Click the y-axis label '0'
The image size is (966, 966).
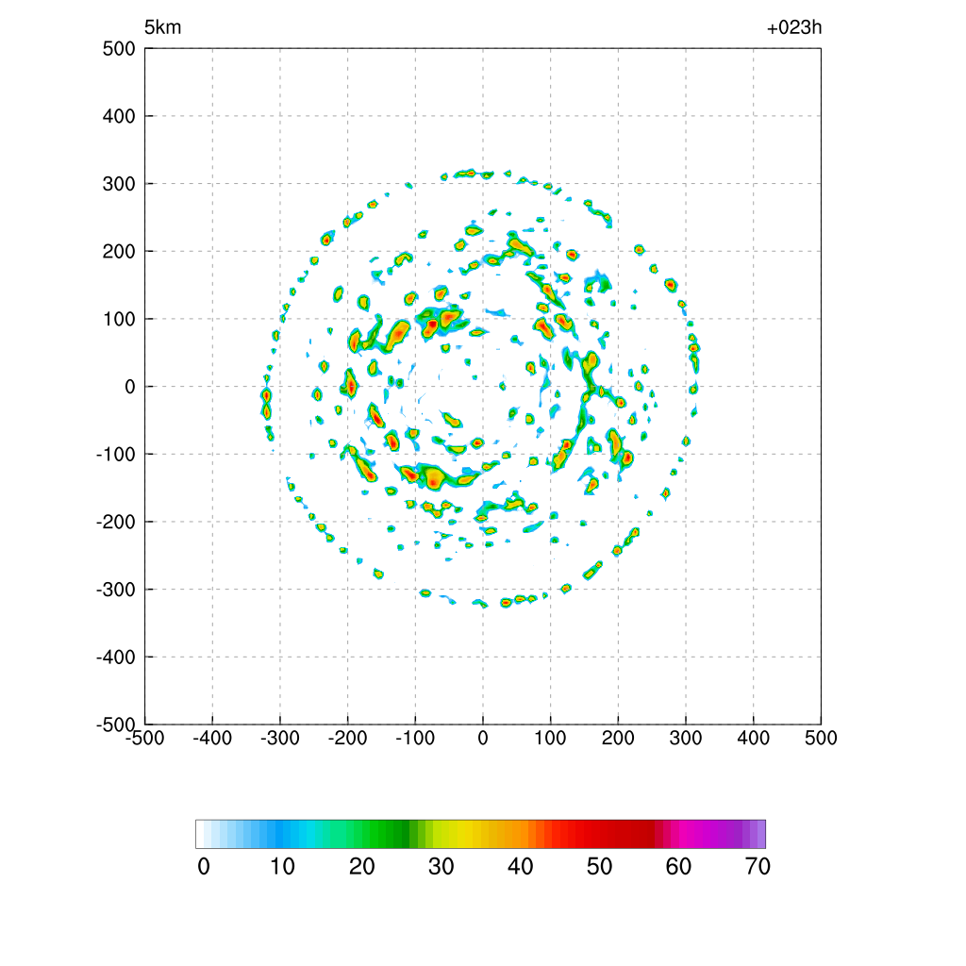[130, 387]
